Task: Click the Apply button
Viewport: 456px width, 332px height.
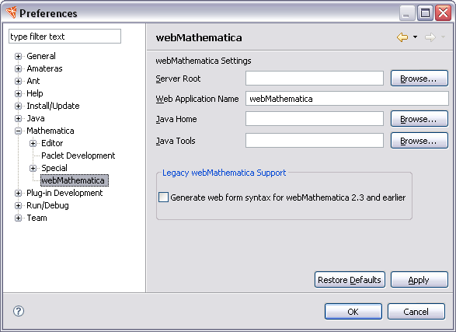Action: pyautogui.click(x=419, y=280)
